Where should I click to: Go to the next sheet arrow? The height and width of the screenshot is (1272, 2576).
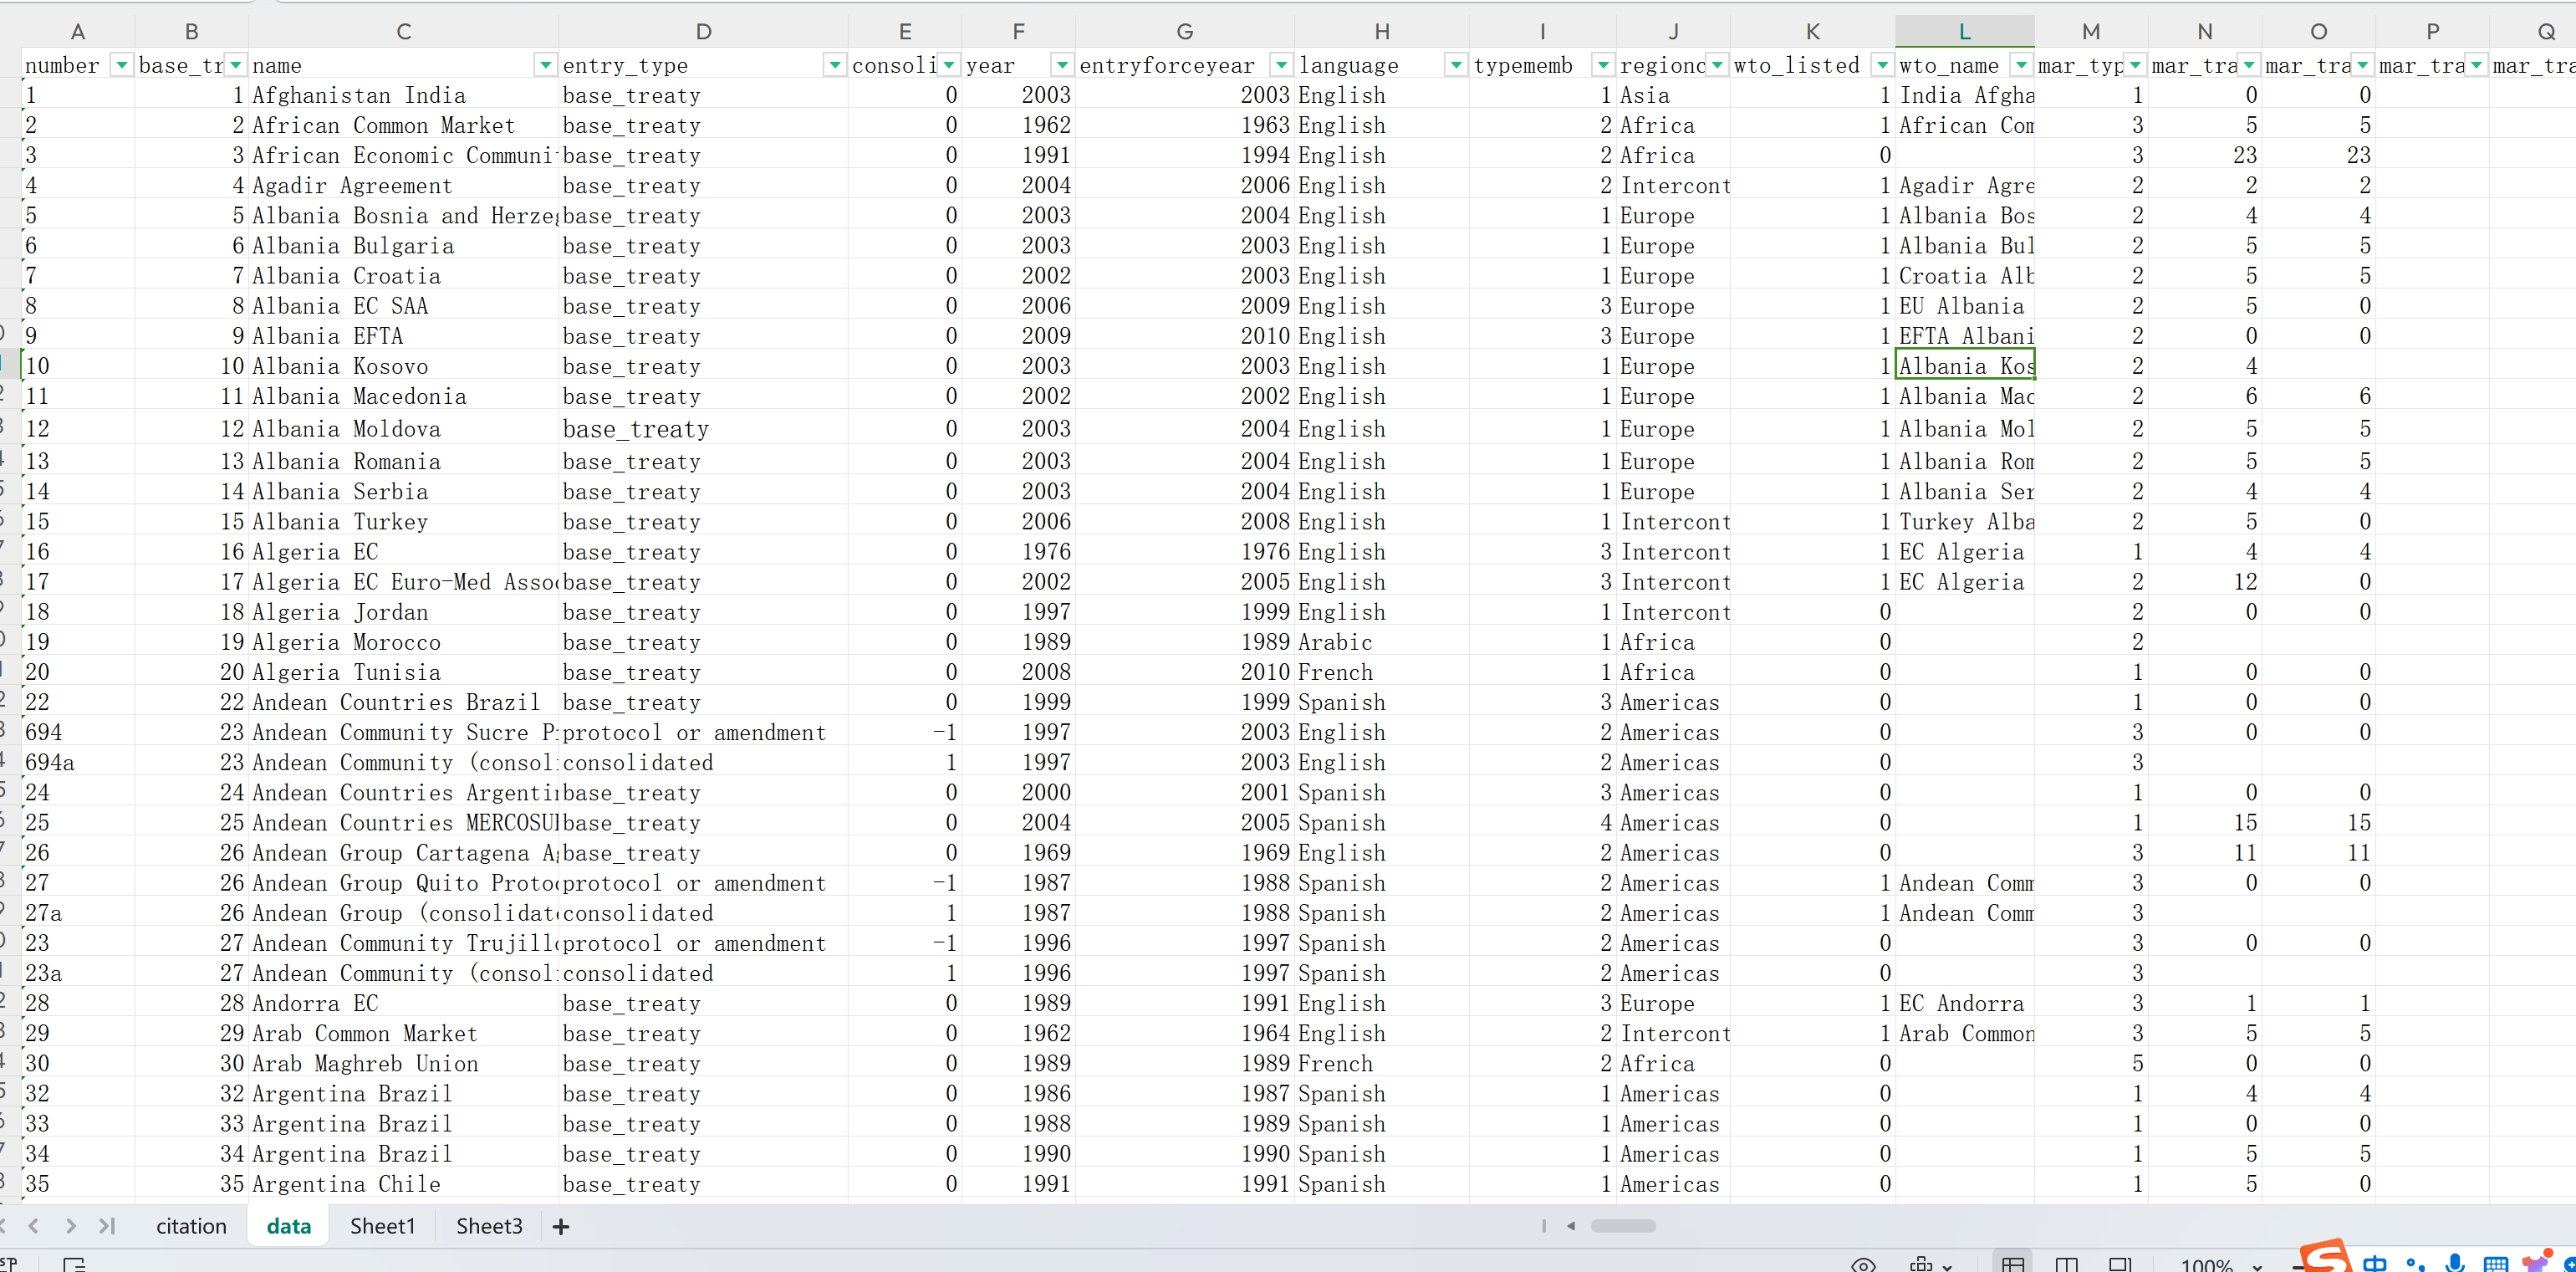70,1226
